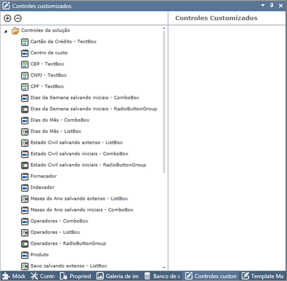Switch to the Banco de dados tab
287x281 pixels.
coord(162,276)
